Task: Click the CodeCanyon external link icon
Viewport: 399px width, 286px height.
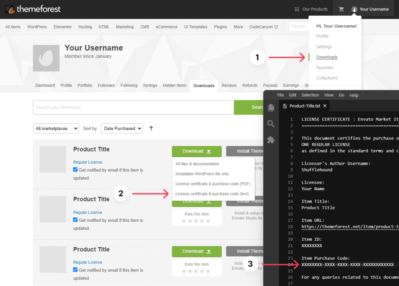Action: [x=276, y=27]
